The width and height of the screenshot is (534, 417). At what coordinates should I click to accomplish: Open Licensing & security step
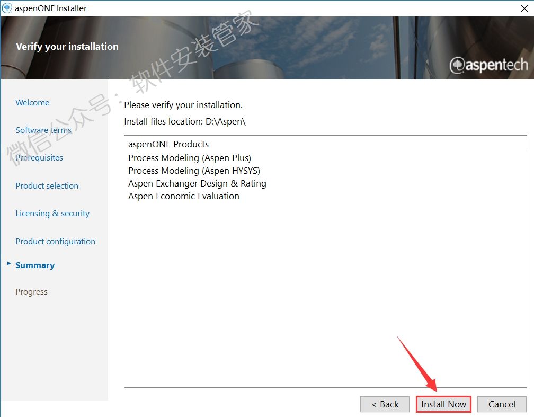[x=52, y=214]
